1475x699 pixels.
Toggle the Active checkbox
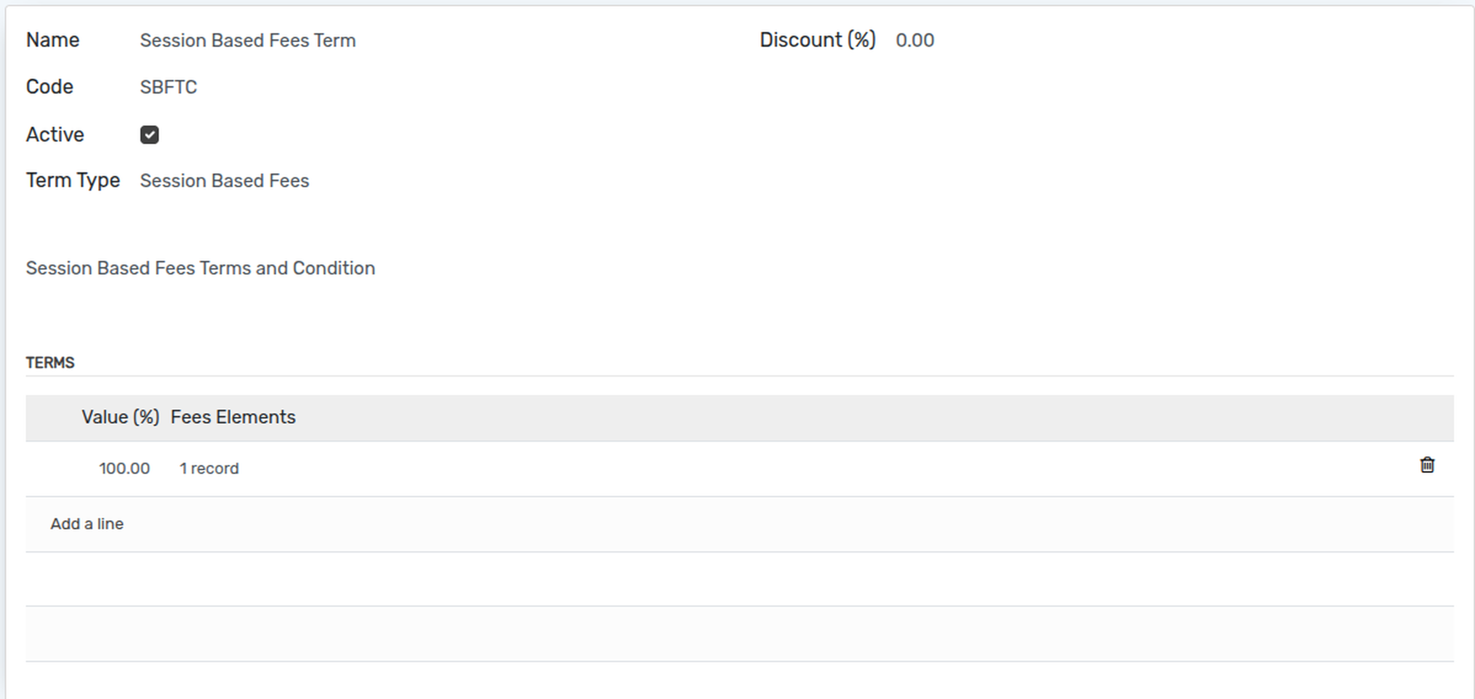[x=150, y=135]
